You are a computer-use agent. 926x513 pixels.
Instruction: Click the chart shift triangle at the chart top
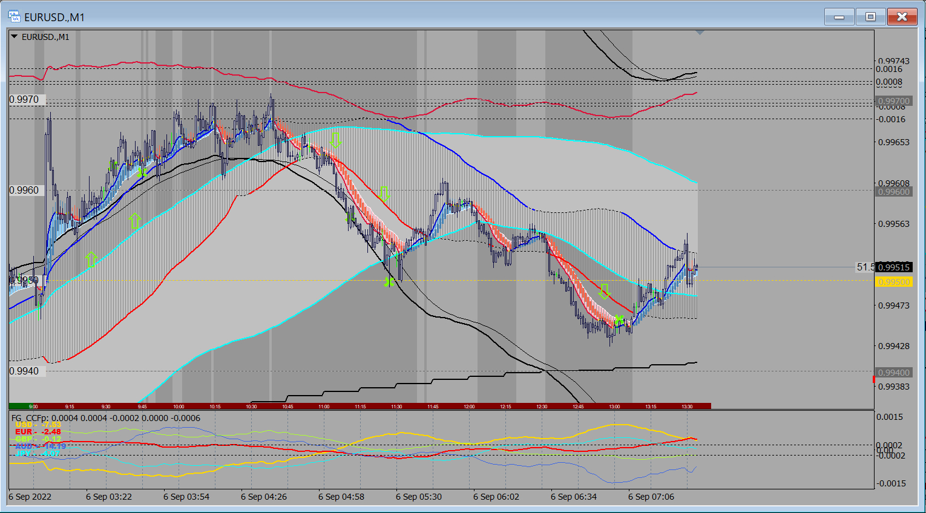(x=700, y=33)
